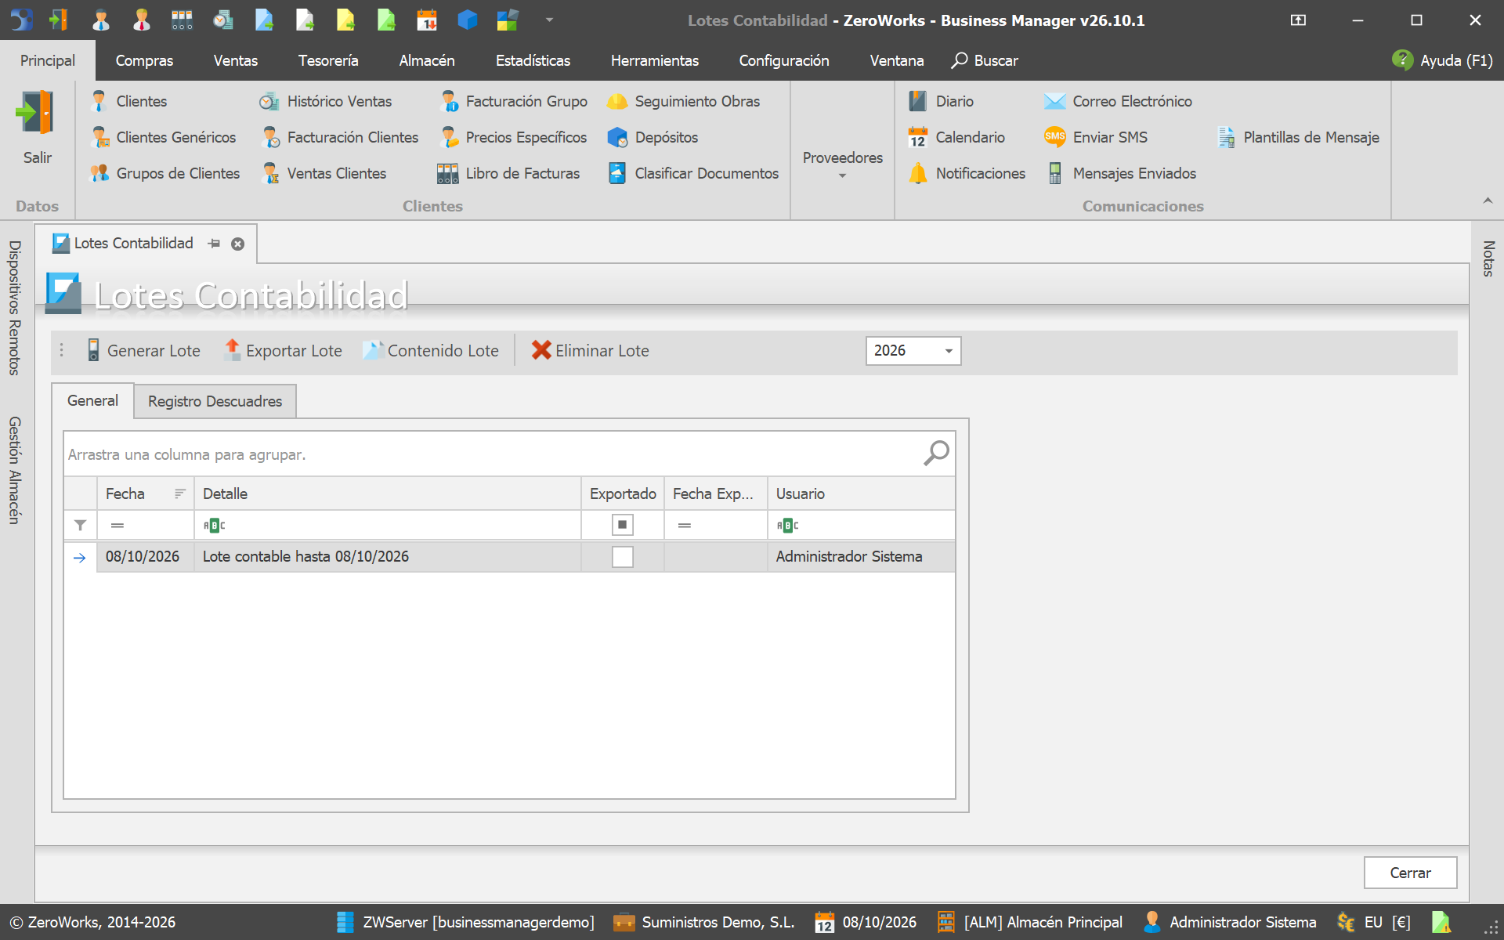Open quick access toolbar customize arrow

(x=549, y=20)
